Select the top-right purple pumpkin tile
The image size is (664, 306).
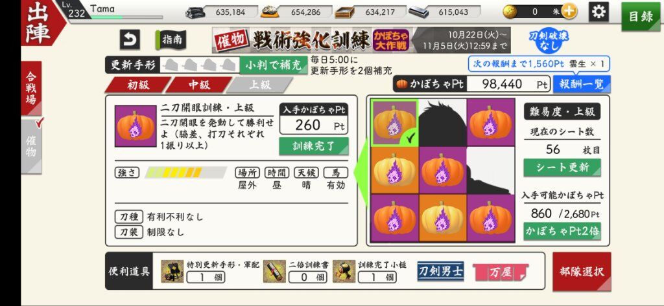(x=491, y=122)
